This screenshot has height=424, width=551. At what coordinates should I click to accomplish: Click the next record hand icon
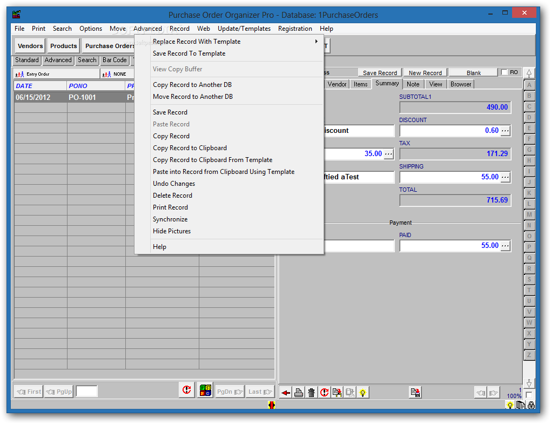[x=493, y=393]
